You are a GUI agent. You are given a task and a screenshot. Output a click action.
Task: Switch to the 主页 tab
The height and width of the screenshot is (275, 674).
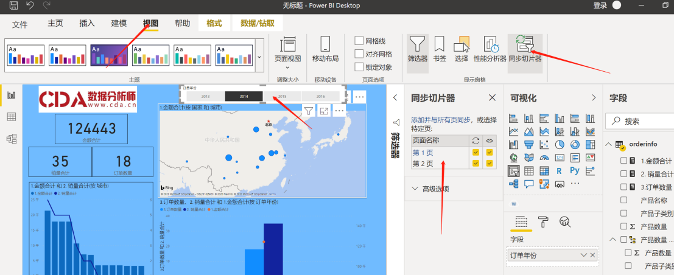[x=55, y=23]
